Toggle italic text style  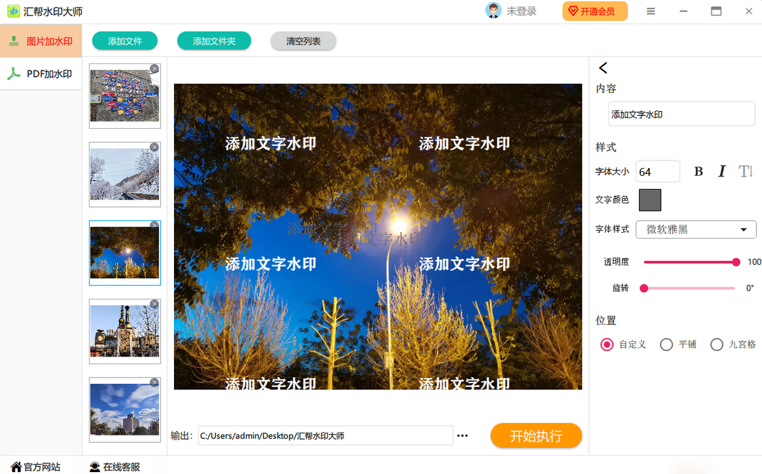click(x=721, y=171)
